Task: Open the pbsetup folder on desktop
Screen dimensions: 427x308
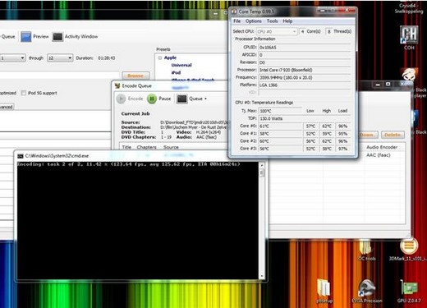Action: click(324, 292)
